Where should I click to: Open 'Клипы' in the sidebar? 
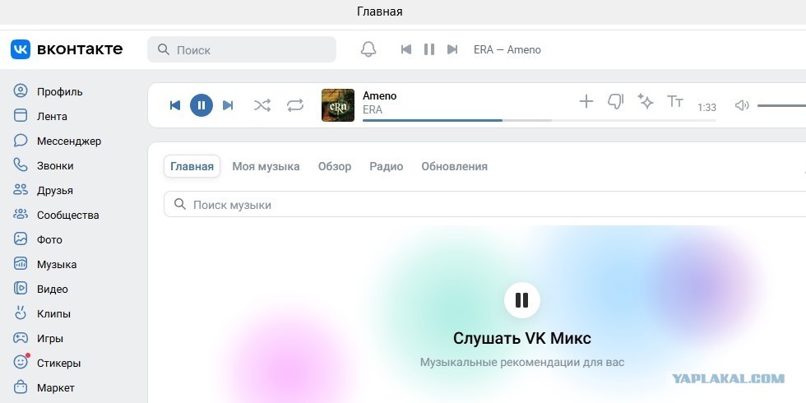click(x=42, y=313)
